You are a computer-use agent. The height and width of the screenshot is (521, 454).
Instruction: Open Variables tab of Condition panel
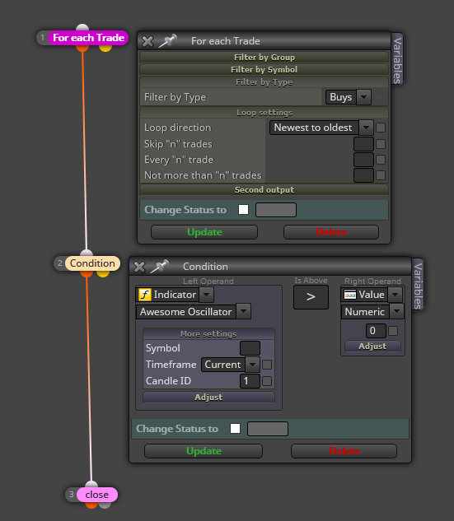pos(418,285)
